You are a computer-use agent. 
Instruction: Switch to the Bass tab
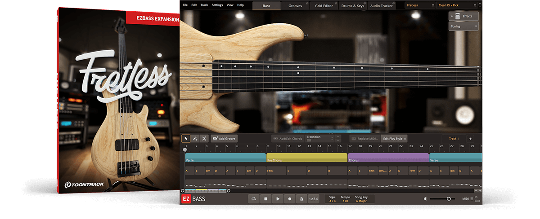[266, 5]
